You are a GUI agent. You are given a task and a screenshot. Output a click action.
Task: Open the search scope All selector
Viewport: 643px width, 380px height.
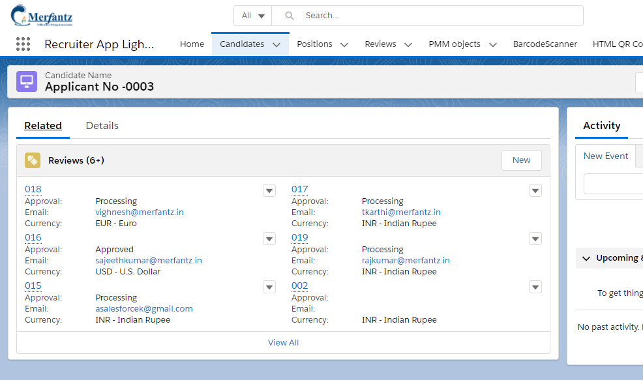252,15
